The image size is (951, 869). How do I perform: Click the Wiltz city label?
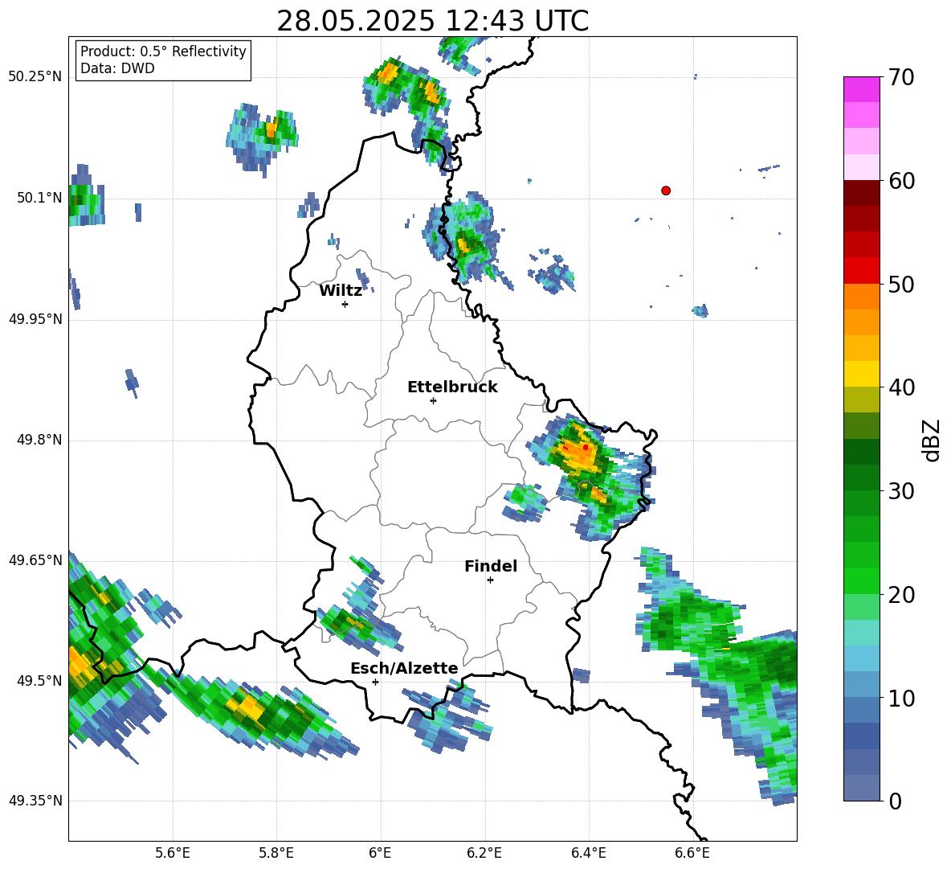(x=341, y=291)
